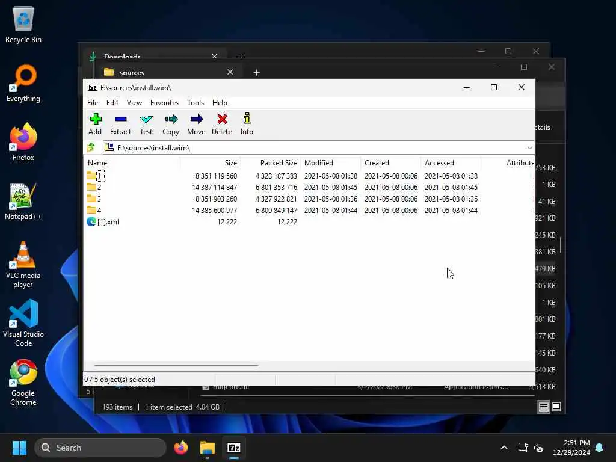
Task: Click size value 14 385 600 977
Action: coord(214,210)
